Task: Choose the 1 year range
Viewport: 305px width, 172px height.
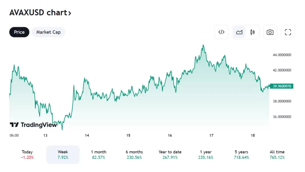Action: (206, 155)
